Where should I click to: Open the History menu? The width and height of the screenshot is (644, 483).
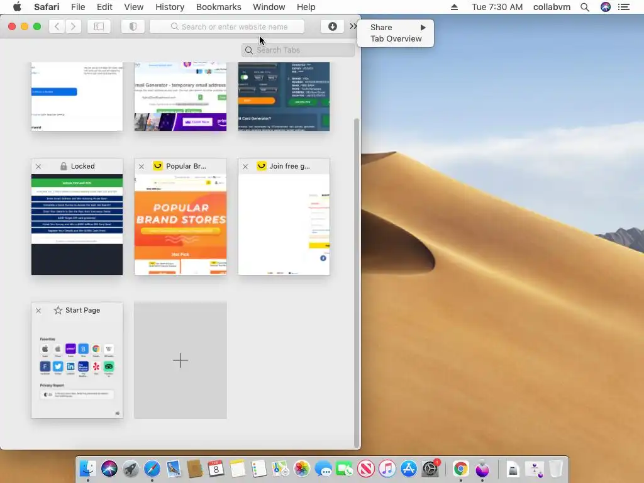pyautogui.click(x=170, y=7)
